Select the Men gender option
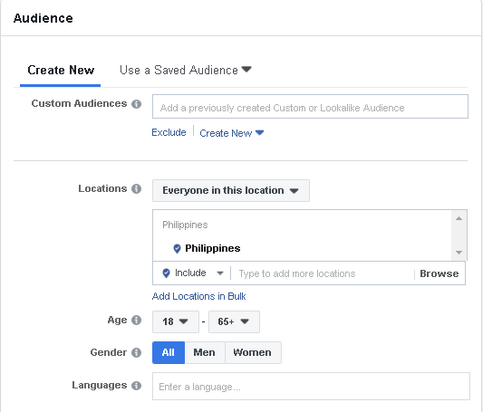The width and height of the screenshot is (483, 412). point(205,352)
